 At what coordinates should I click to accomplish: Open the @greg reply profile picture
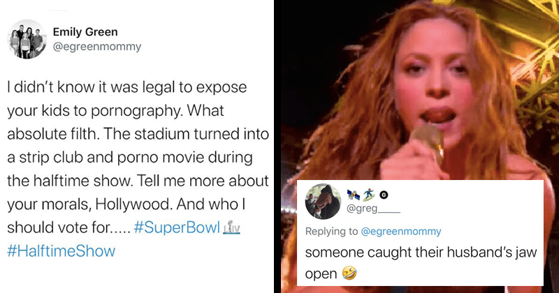324,202
